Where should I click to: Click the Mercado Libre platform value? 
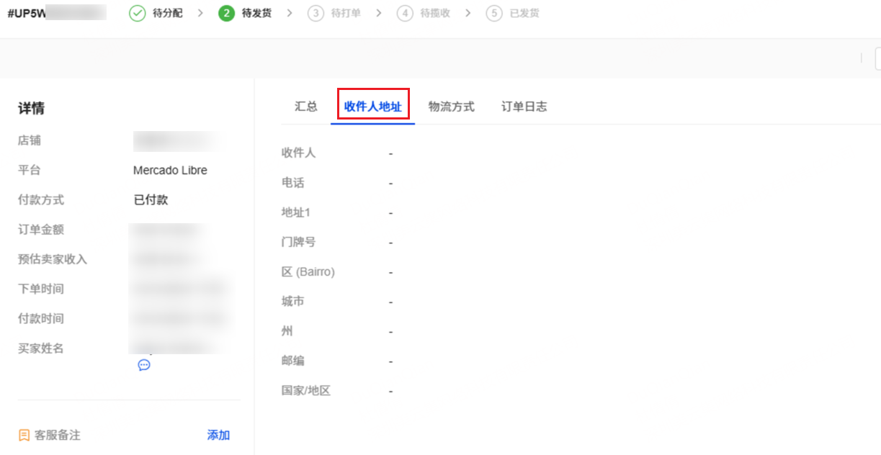(x=170, y=171)
